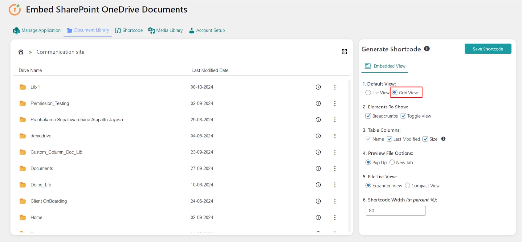Select Grid View radio button
This screenshot has width=522, height=242.
(395, 93)
